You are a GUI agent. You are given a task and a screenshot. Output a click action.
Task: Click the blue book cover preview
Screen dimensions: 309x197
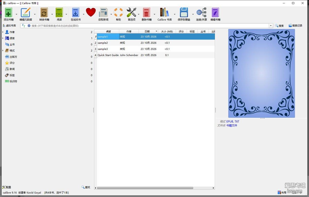tap(261, 73)
